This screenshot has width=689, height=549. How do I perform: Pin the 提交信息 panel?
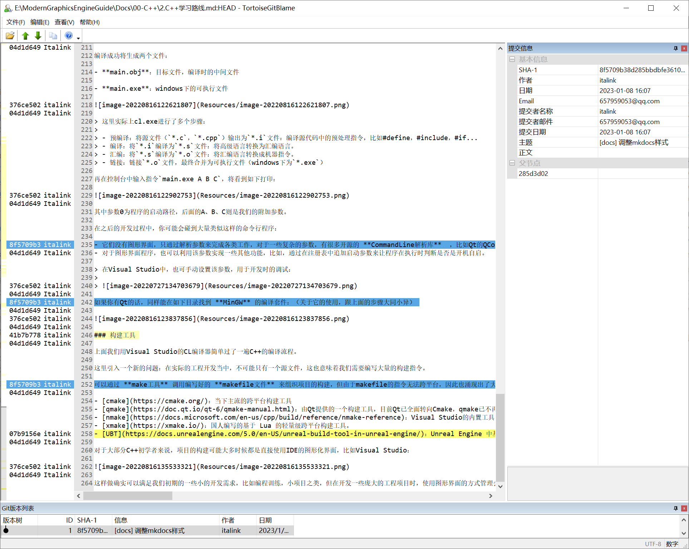[675, 48]
